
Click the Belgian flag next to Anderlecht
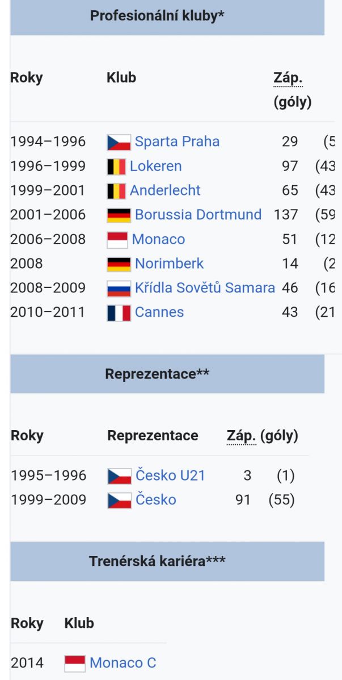[x=116, y=191]
